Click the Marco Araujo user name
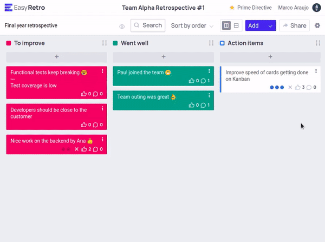325x242 pixels. click(293, 8)
